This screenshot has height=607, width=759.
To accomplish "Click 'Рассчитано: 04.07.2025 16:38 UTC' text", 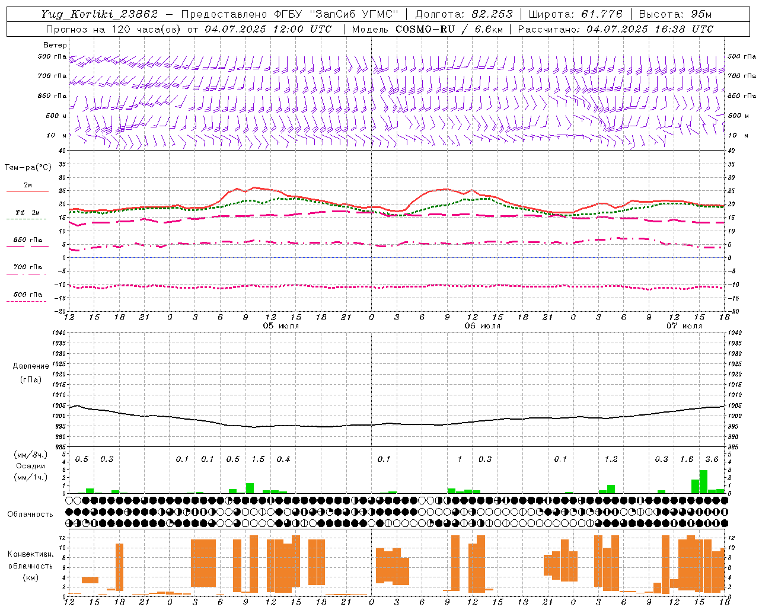I will [x=616, y=29].
